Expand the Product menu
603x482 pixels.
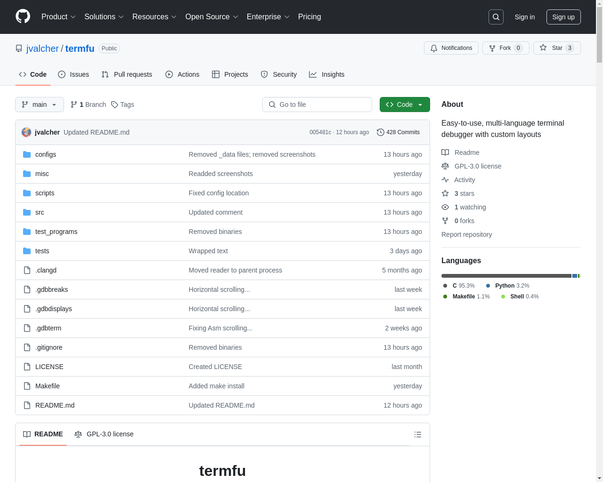pyautogui.click(x=58, y=17)
